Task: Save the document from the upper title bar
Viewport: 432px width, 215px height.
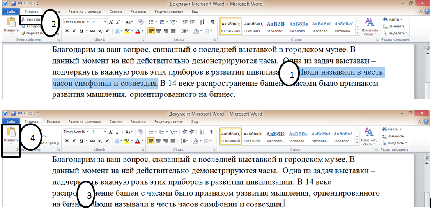Action: [x=13, y=4]
